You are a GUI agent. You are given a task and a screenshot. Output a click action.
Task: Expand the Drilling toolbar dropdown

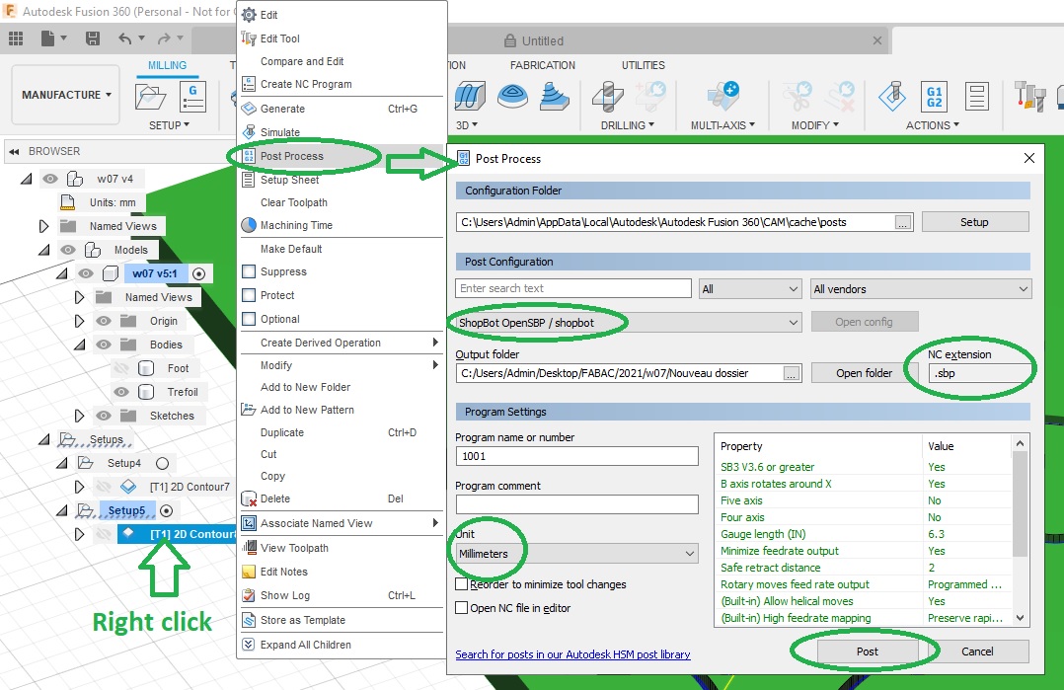[x=627, y=125]
